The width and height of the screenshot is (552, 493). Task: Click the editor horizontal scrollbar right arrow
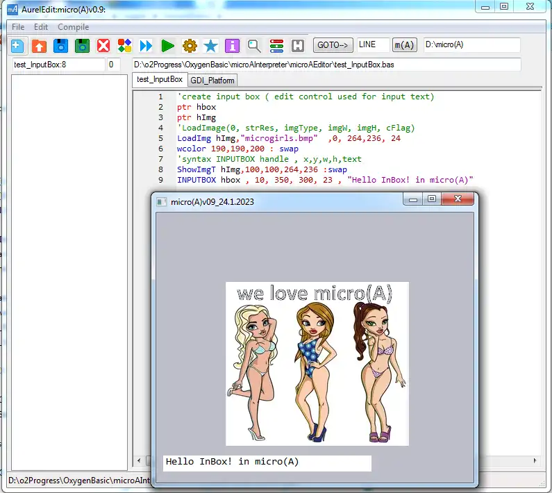[x=535, y=460]
